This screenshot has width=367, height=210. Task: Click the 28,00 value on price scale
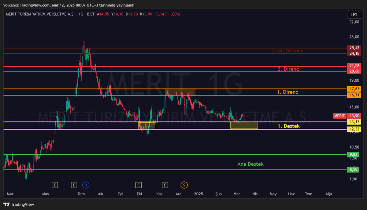pos(354,37)
